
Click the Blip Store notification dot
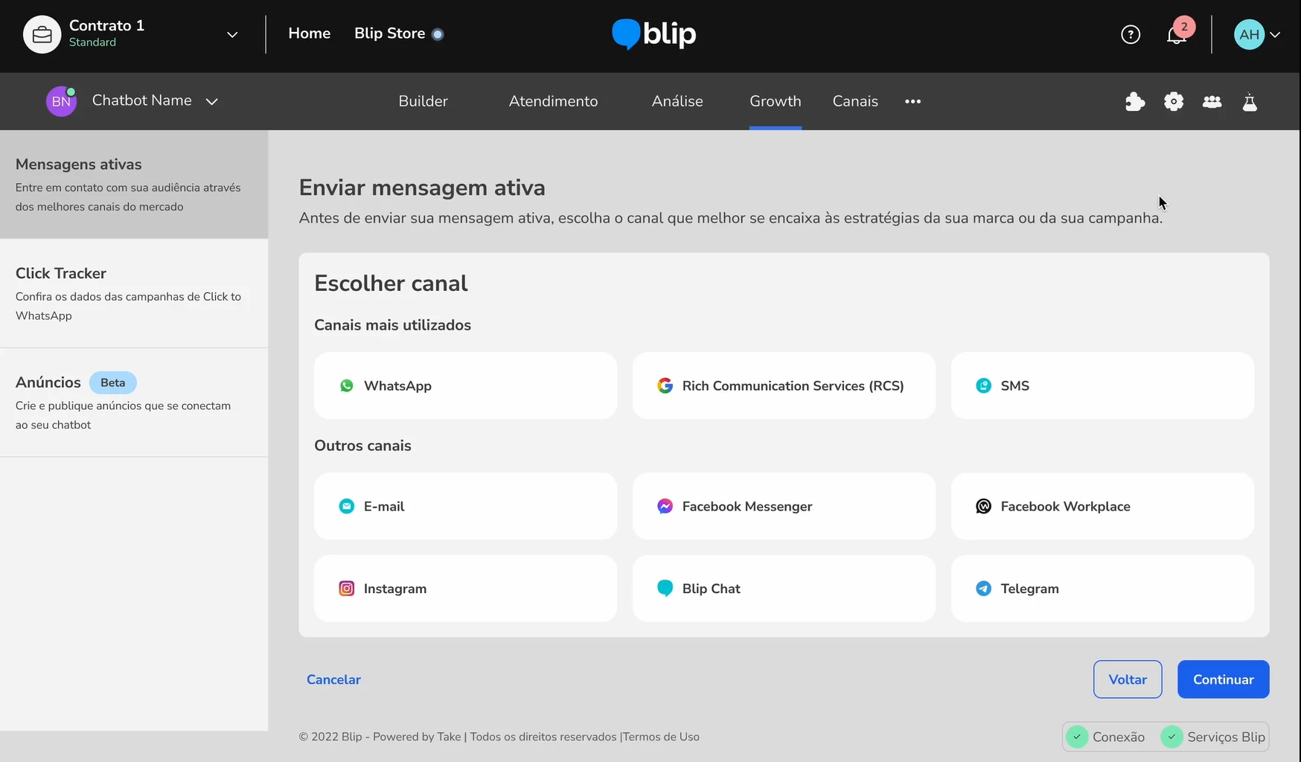438,34
